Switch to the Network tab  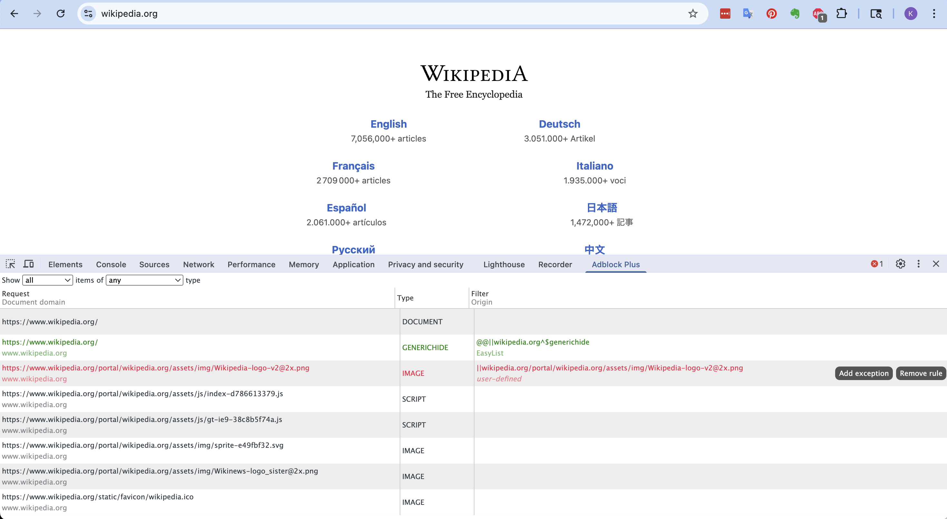[x=199, y=265]
